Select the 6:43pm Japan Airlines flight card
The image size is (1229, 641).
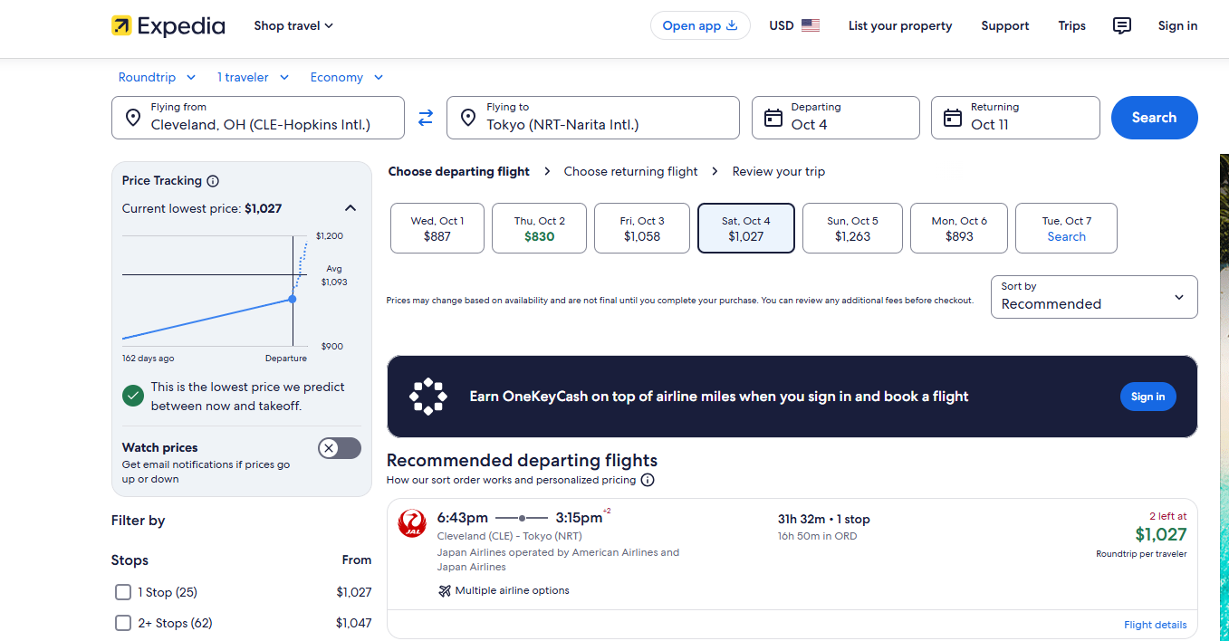click(792, 569)
